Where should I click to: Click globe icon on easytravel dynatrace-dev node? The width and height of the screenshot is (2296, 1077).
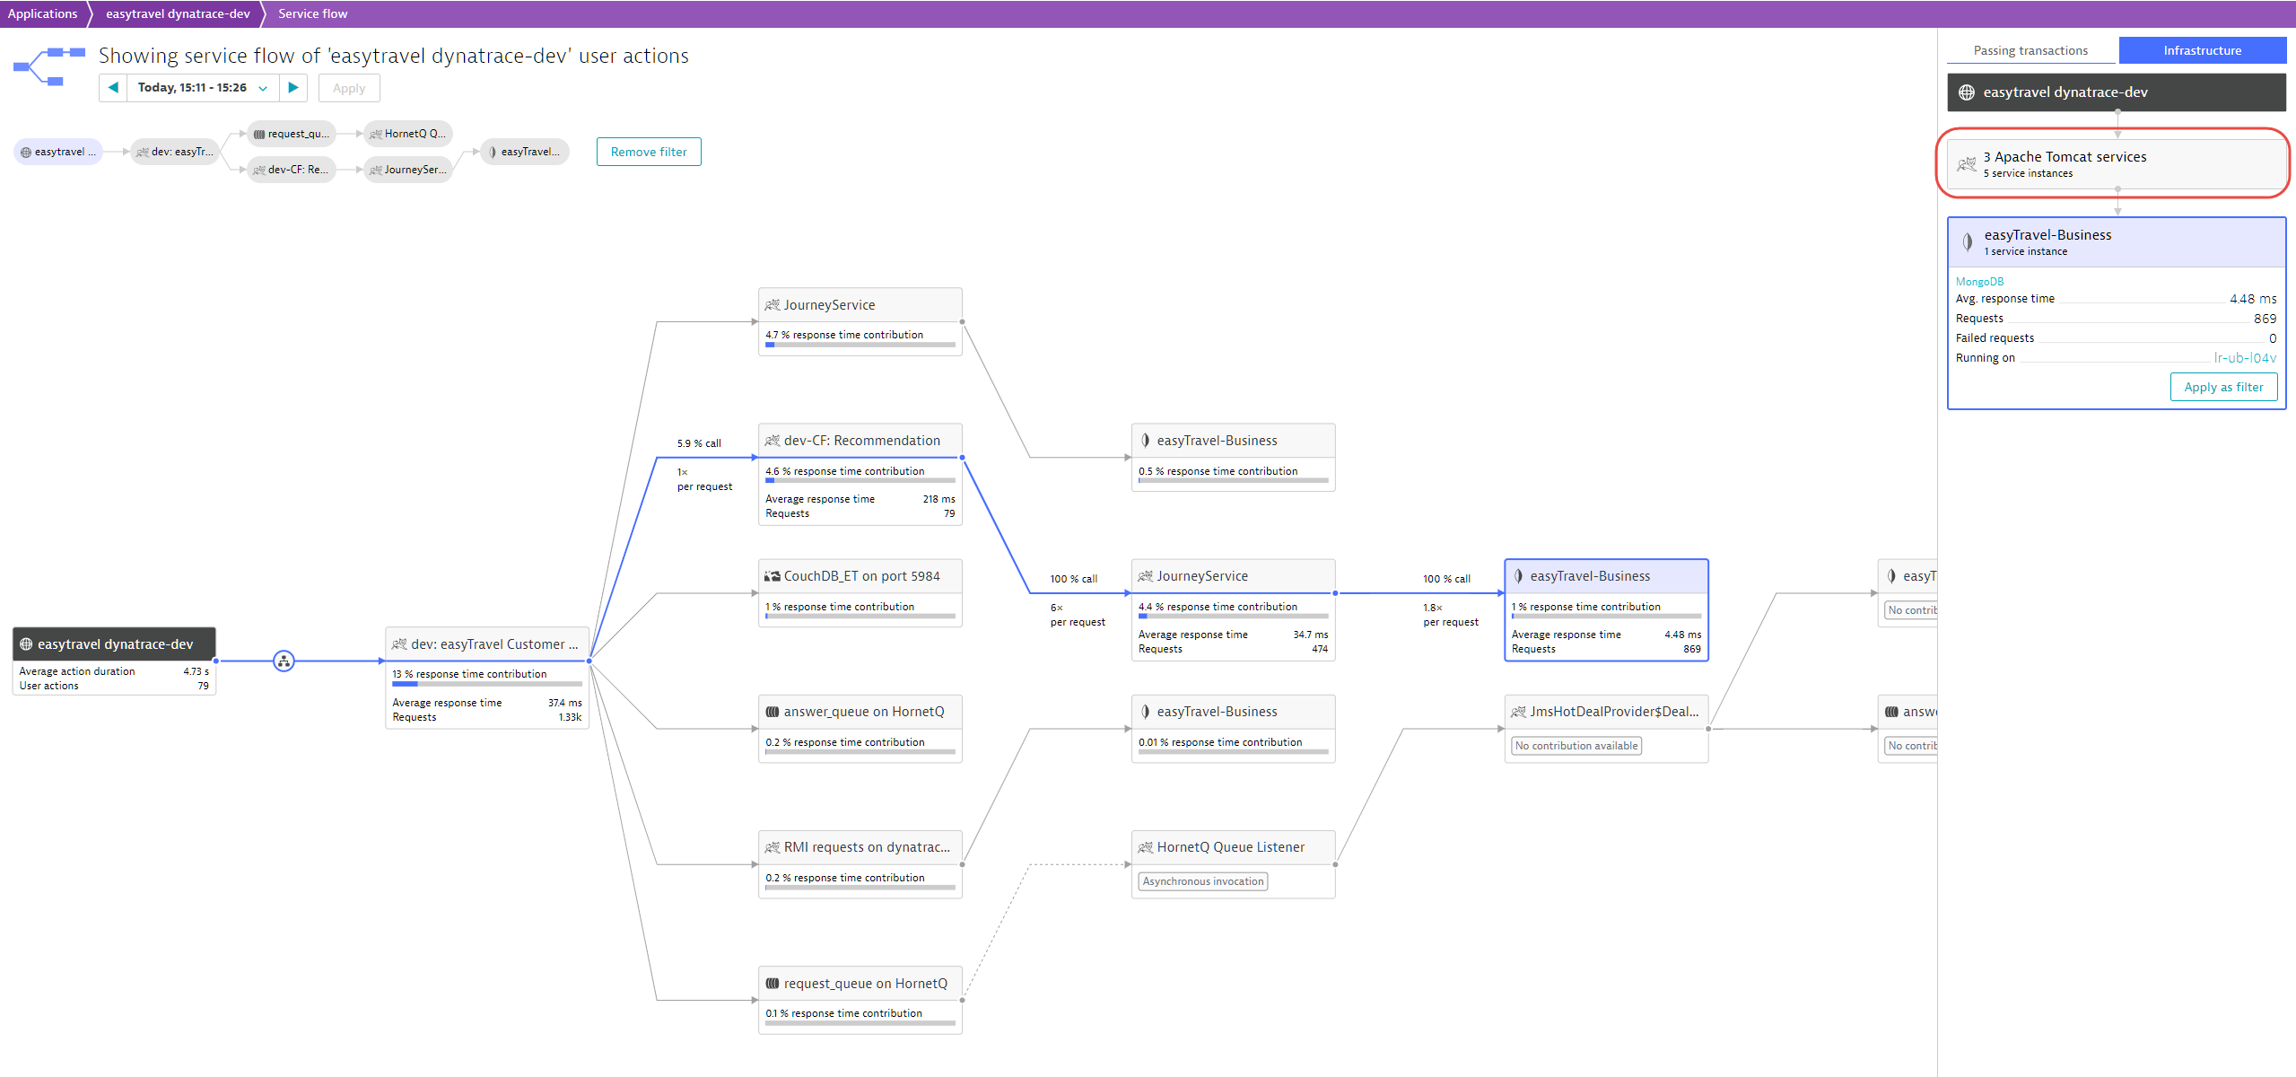coord(26,644)
